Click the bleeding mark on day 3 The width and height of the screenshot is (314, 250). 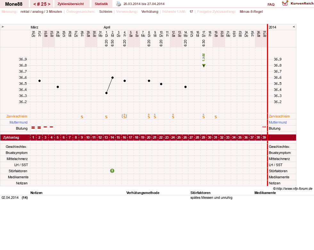(x=45, y=127)
